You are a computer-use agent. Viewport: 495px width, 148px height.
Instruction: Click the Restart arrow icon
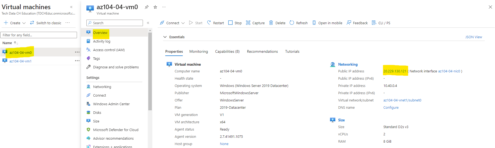pyautogui.click(x=209, y=23)
